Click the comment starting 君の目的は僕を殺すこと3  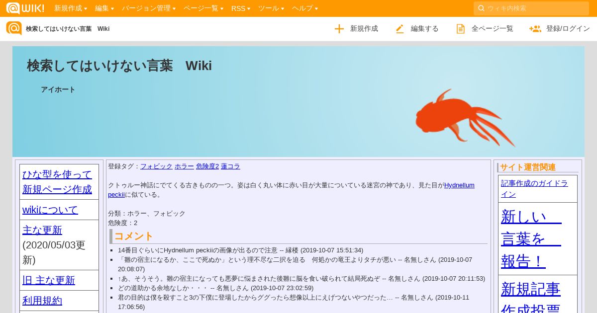click(x=294, y=302)
